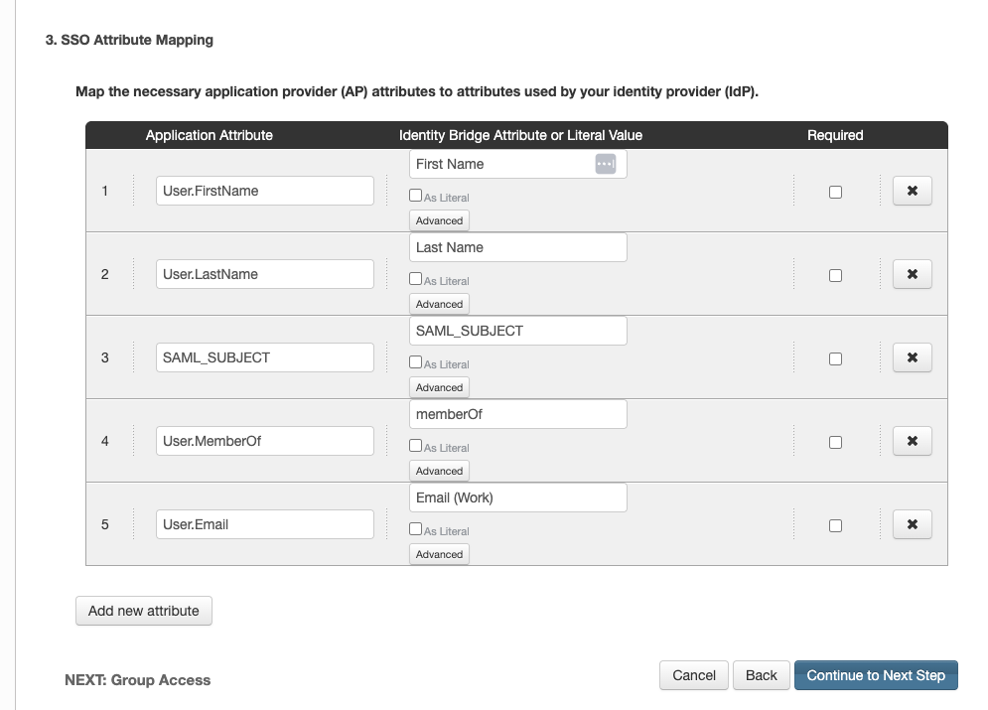988x710 pixels.
Task: Click Advanced for User.MemberOf row
Action: click(x=439, y=471)
